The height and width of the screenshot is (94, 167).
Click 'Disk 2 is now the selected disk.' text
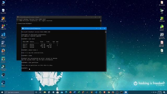(33, 53)
